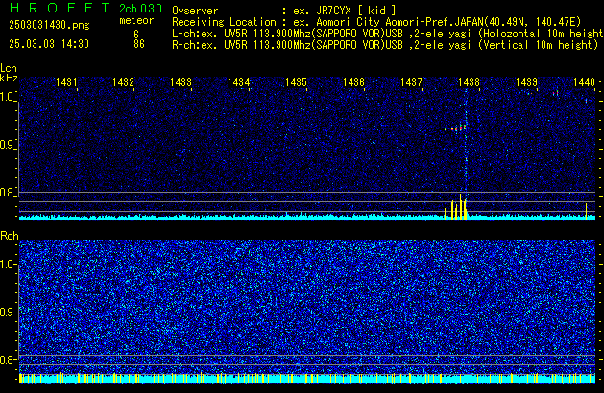Click the '2ch 0.3.0' version label

[x=140, y=8]
